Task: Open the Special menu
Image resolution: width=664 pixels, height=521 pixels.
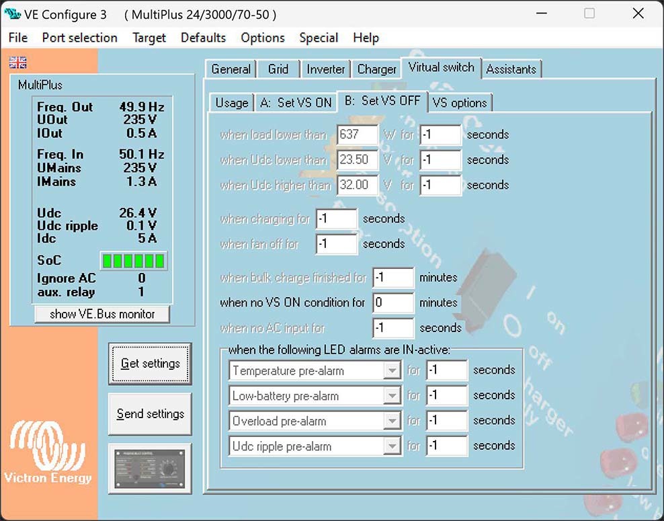Action: pyautogui.click(x=319, y=38)
